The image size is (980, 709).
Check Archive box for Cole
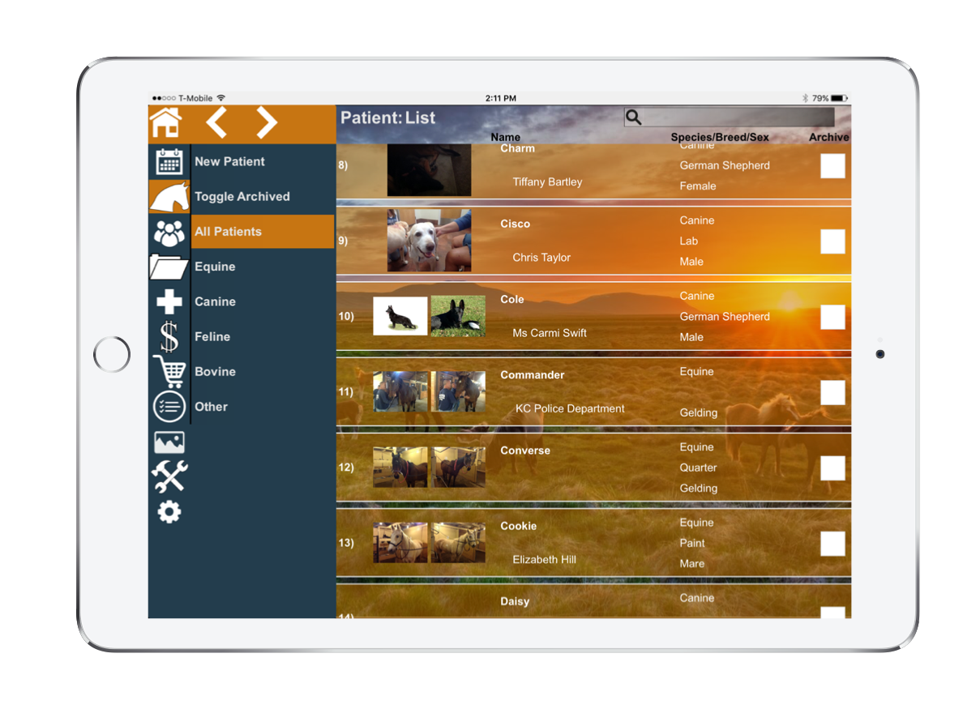[832, 317]
